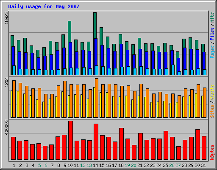Click the cyan Pages bar for day 26
Screen dimensions: 217x170
click(x=173, y=70)
